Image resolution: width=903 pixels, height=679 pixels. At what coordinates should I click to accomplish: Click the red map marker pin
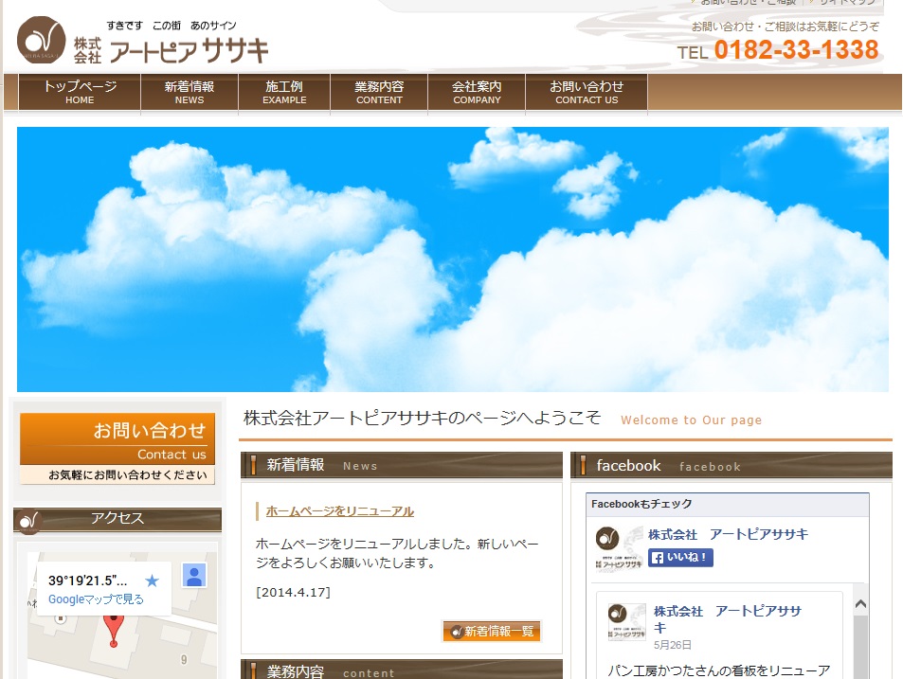pyautogui.click(x=114, y=630)
